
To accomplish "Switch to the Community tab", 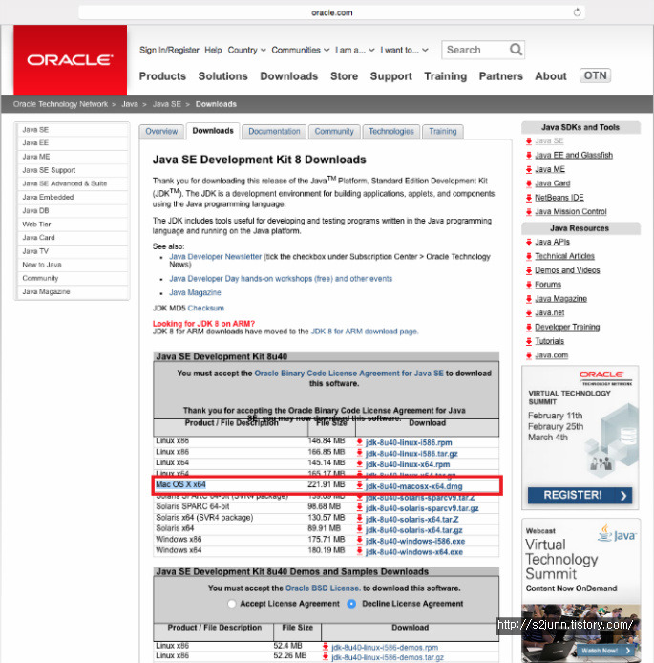I will [x=334, y=132].
